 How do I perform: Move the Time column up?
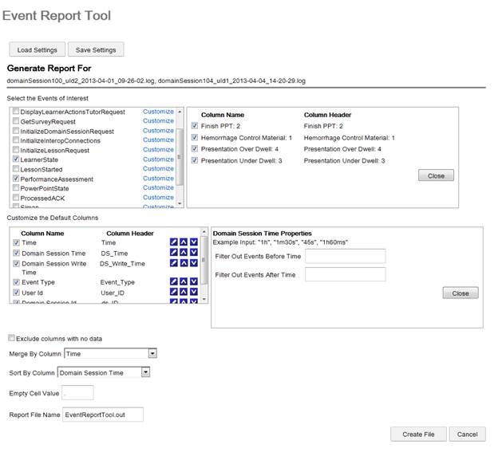[184, 242]
